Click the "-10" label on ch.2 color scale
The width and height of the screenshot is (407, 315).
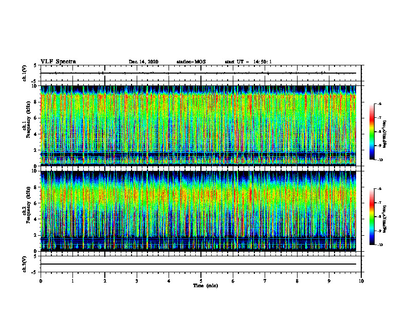(x=380, y=245)
